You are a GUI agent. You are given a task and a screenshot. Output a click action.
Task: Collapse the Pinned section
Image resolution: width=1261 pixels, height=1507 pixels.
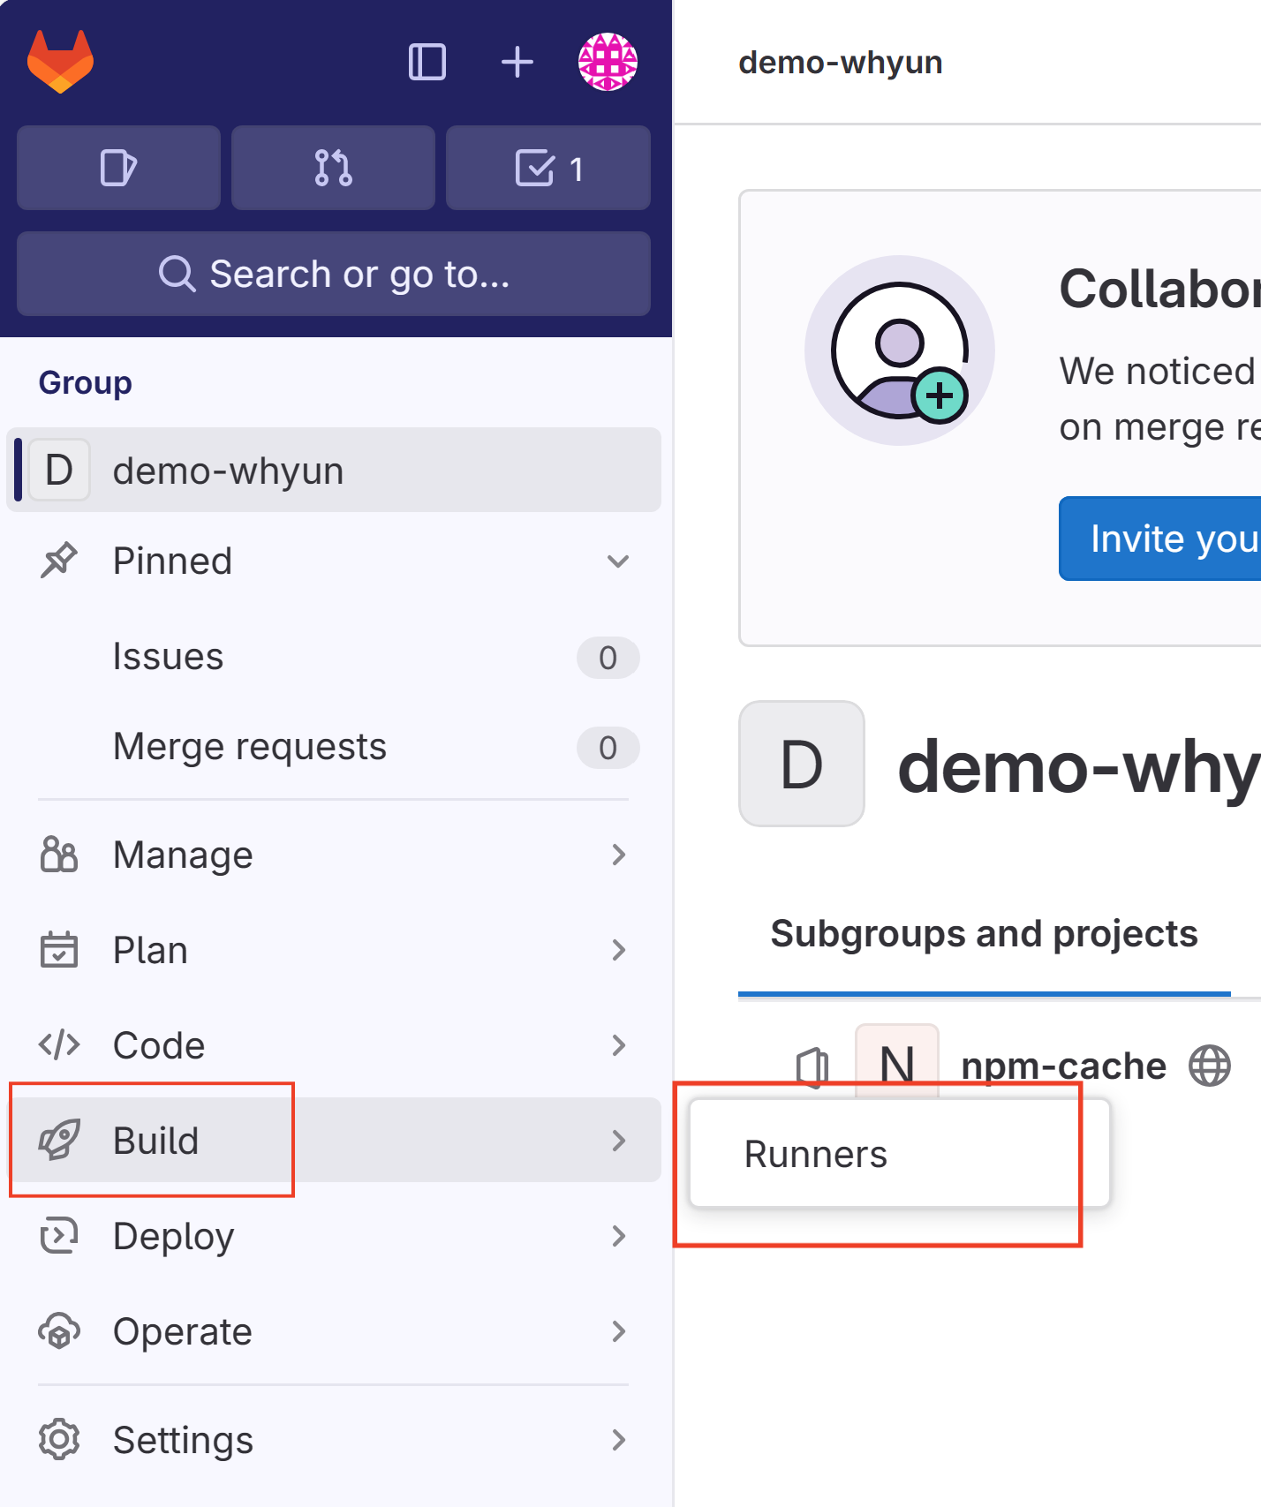pyautogui.click(x=617, y=561)
